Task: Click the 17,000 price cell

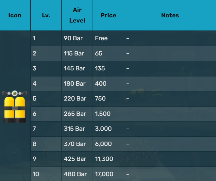Action: click(x=104, y=174)
